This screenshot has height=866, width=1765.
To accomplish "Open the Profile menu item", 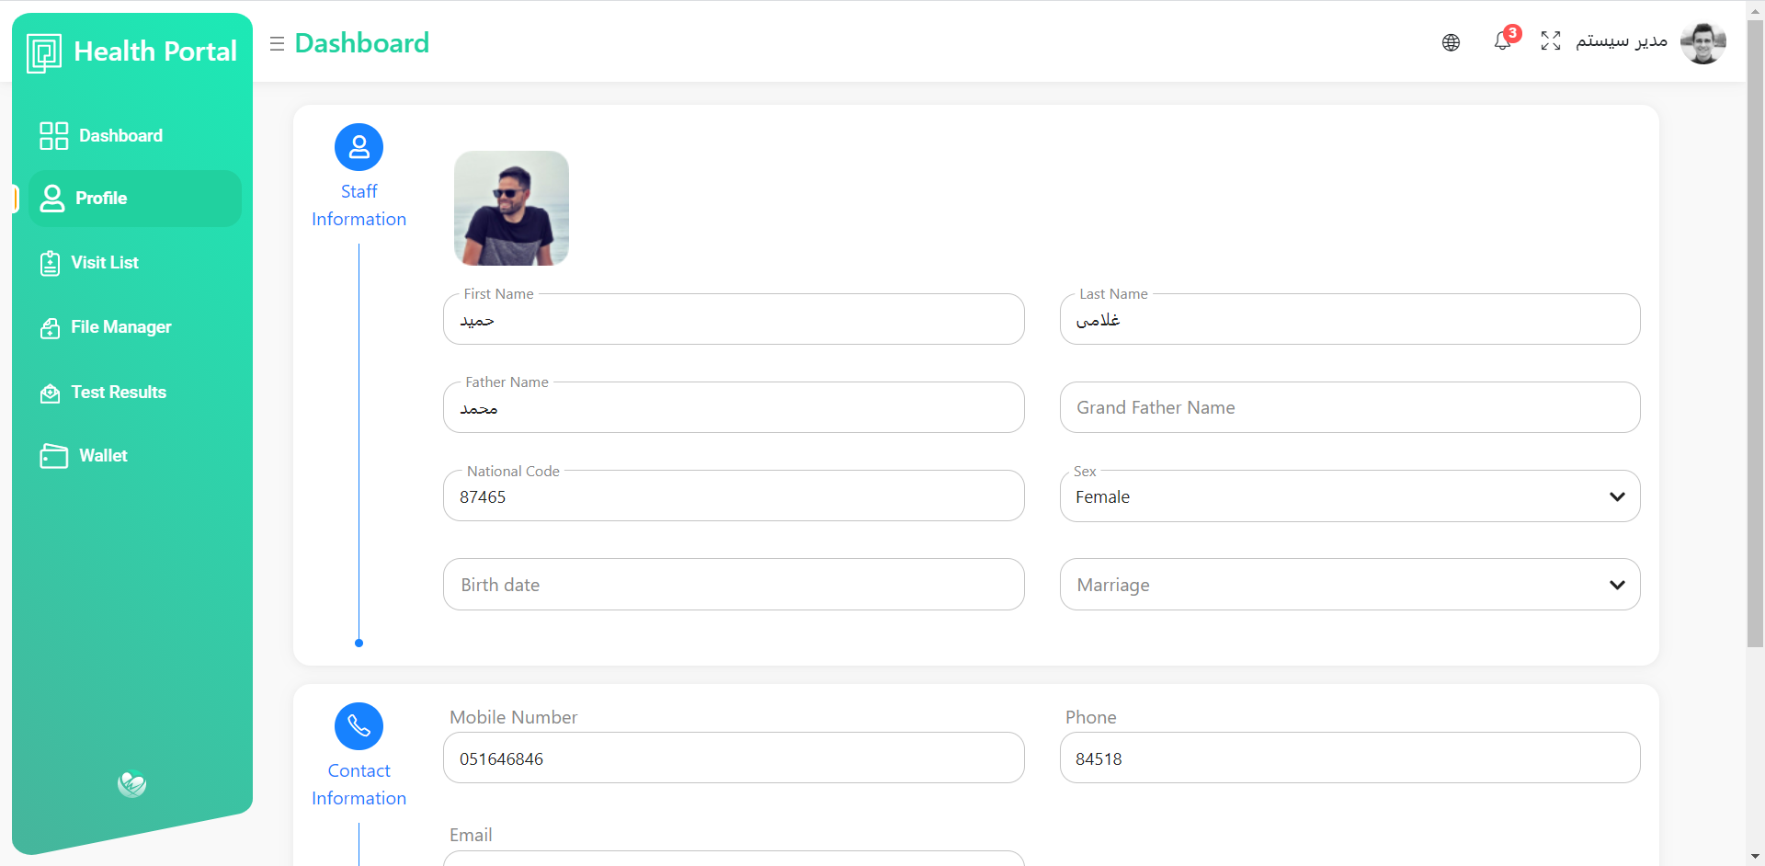I will (x=135, y=199).
